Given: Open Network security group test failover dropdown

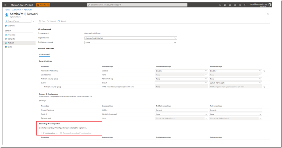Looking at the screenshot, I should (x=181, y=79).
